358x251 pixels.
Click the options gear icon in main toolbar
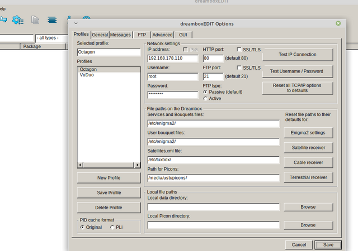18,20
